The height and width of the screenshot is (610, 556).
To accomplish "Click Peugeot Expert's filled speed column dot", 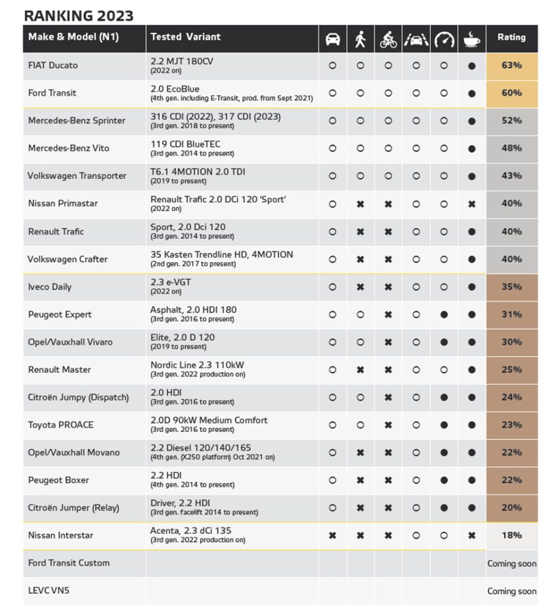I will (x=444, y=315).
